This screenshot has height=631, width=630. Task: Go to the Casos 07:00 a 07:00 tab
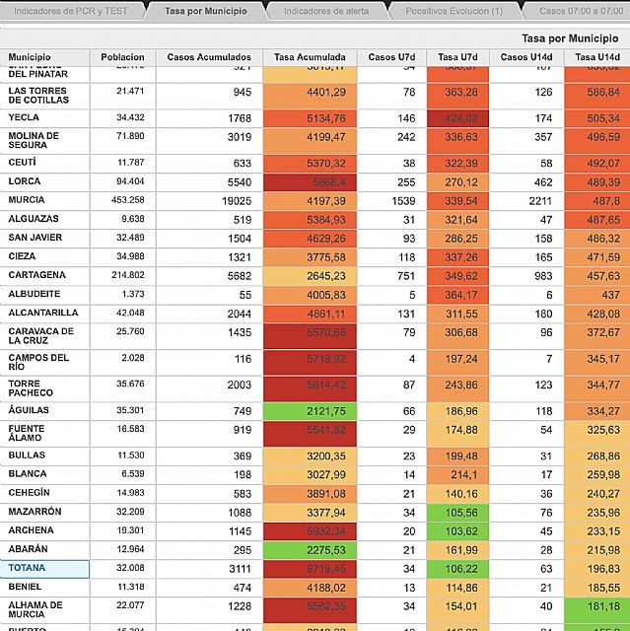click(x=584, y=11)
